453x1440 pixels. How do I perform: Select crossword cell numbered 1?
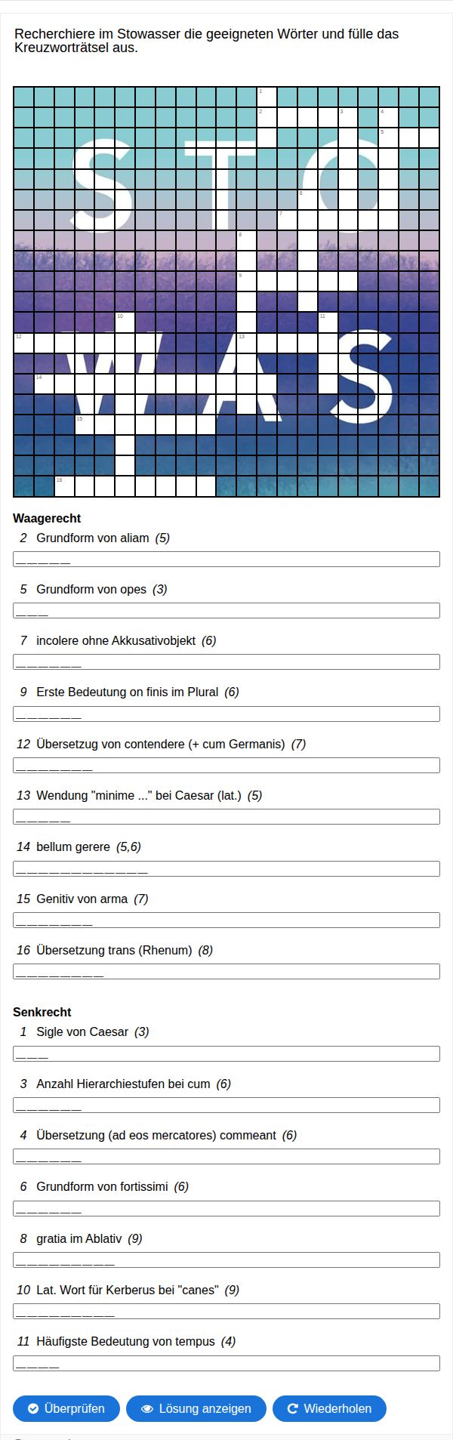point(267,97)
